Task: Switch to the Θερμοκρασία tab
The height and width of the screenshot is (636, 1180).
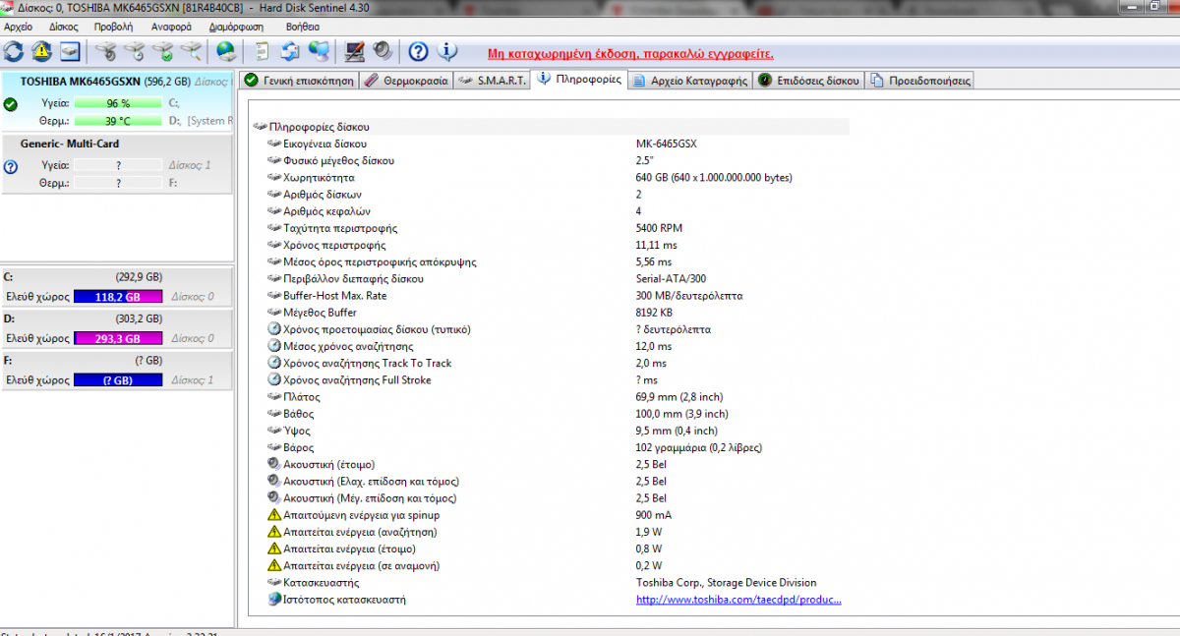Action: coord(406,81)
